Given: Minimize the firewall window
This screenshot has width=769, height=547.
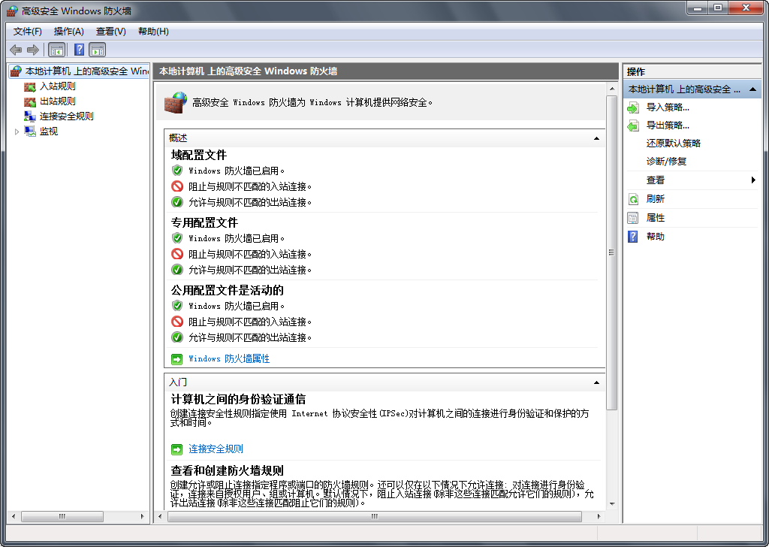Looking at the screenshot, I should [x=698, y=8].
